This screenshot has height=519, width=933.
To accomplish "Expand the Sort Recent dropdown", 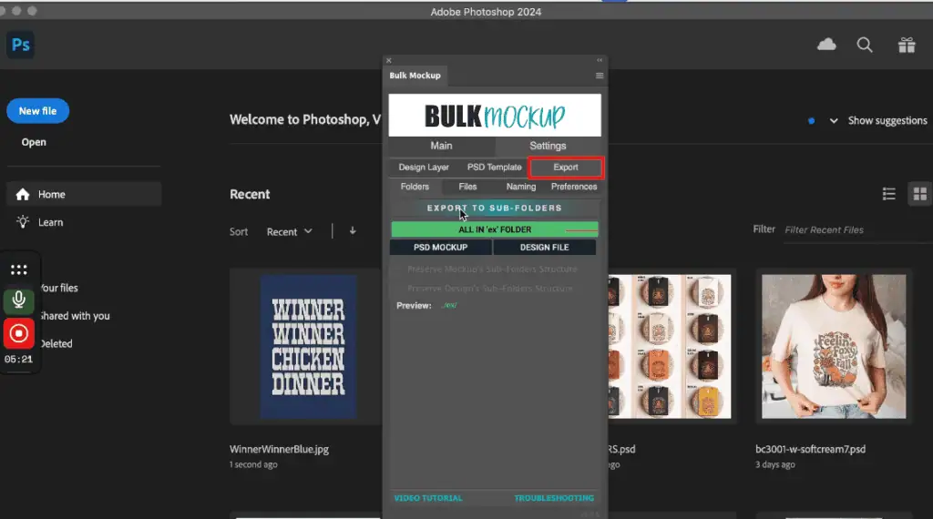I will pos(289,231).
